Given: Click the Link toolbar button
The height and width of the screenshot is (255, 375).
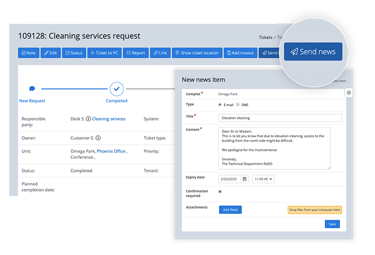Looking at the screenshot, I should (x=160, y=53).
